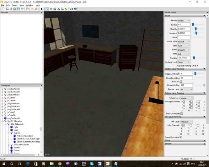
Task: Open the Brush Type dropdown
Action: point(184,41)
